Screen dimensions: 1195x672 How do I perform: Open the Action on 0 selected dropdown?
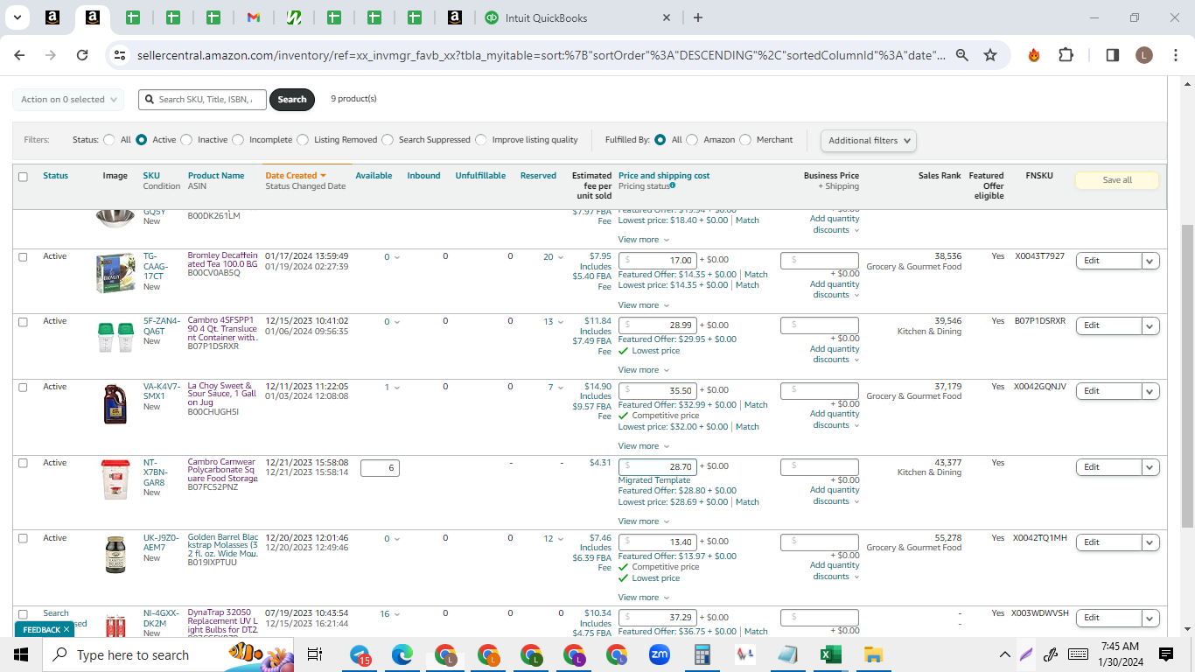click(68, 100)
